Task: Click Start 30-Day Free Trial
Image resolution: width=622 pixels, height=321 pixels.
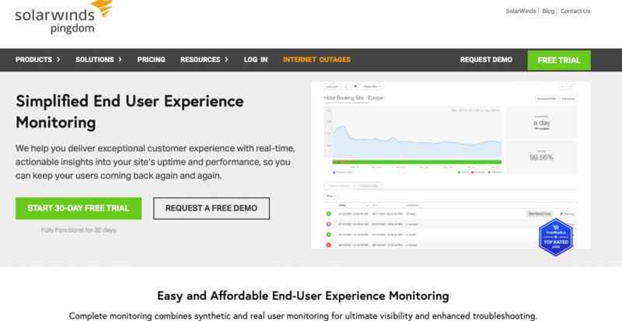Action: pyautogui.click(x=79, y=208)
